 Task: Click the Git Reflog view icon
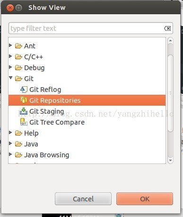pyautogui.click(x=24, y=90)
